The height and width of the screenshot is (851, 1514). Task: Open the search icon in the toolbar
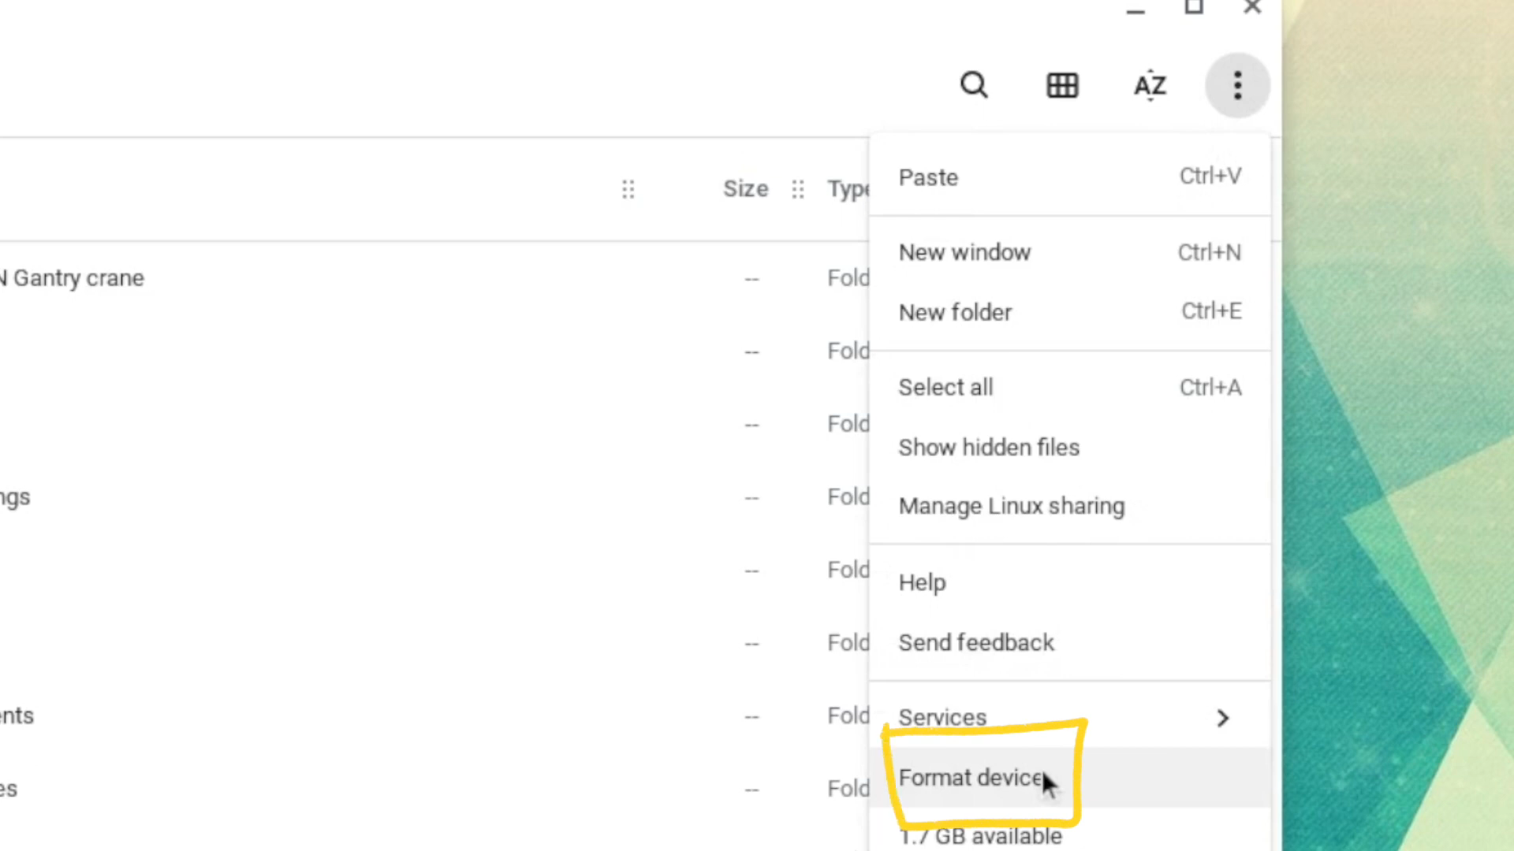point(974,85)
